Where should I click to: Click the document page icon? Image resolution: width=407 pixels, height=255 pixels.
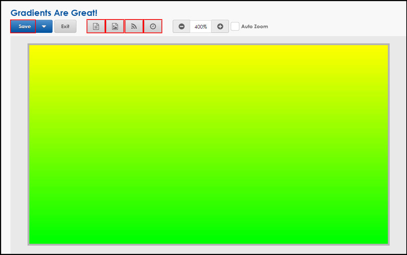pos(96,26)
